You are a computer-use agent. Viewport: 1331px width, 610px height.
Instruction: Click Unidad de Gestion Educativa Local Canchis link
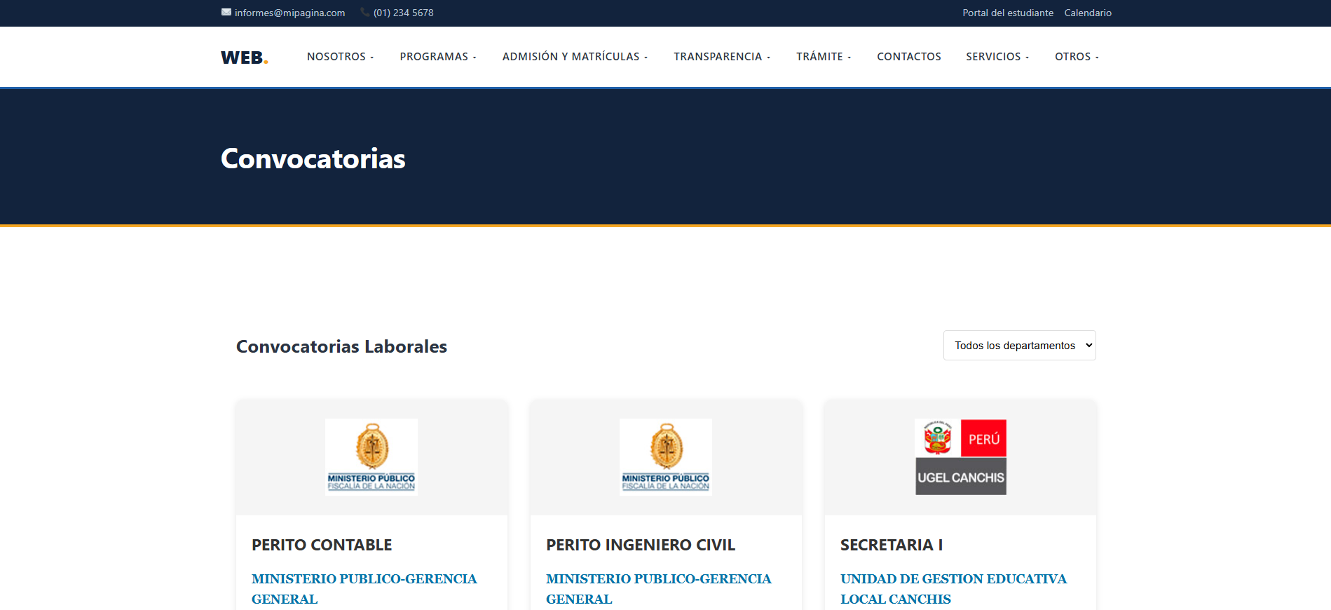954,589
